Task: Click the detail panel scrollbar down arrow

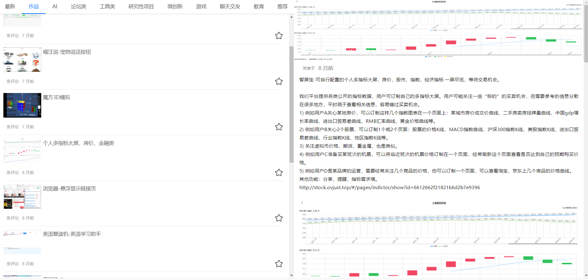Action: [x=586, y=275]
